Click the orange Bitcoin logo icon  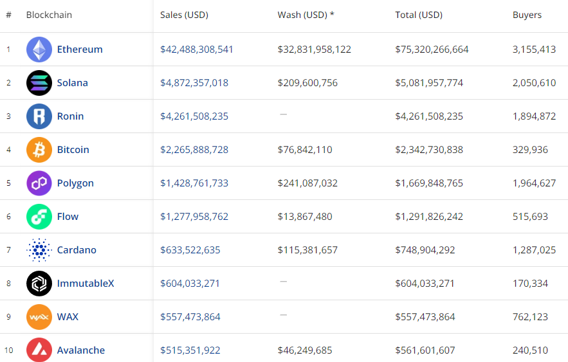[39, 150]
